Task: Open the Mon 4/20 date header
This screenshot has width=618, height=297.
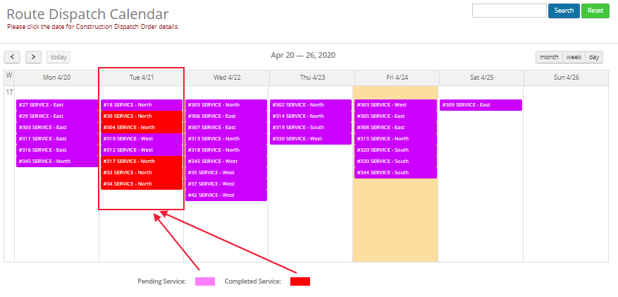Action: pyautogui.click(x=57, y=78)
